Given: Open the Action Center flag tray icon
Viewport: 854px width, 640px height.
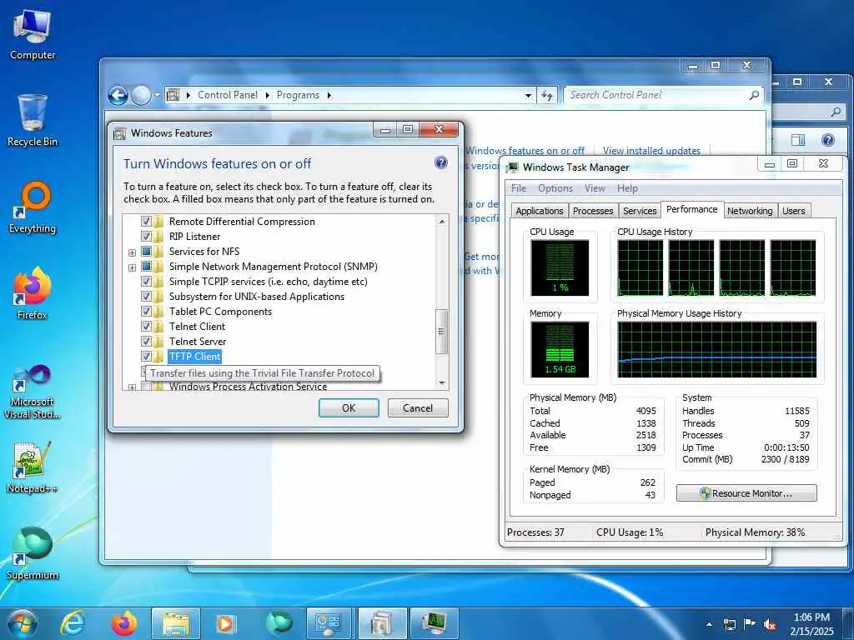Looking at the screenshot, I should click(750, 624).
